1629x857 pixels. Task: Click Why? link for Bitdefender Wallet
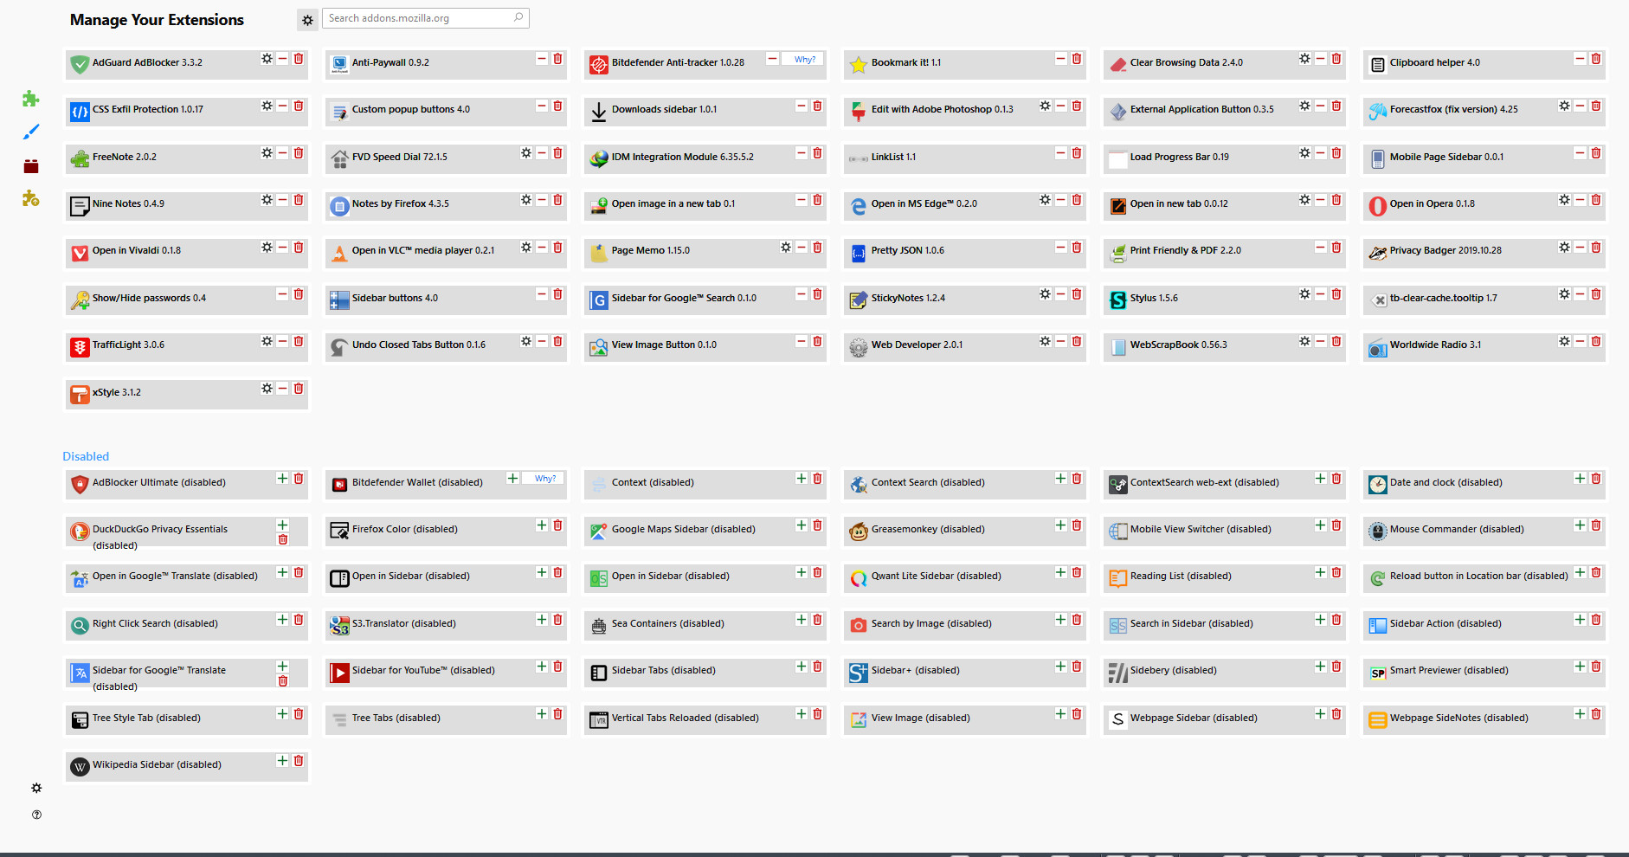(545, 479)
